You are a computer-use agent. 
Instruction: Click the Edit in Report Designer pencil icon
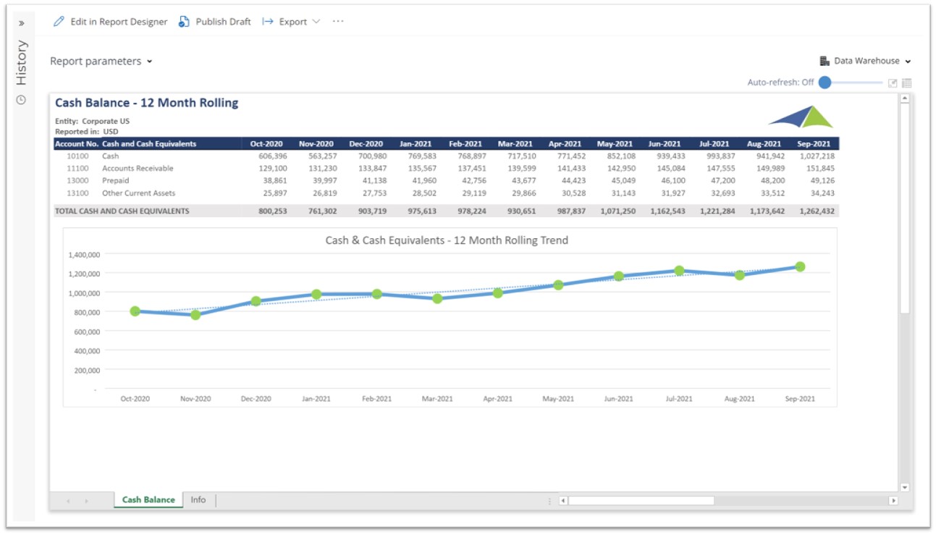tap(59, 22)
